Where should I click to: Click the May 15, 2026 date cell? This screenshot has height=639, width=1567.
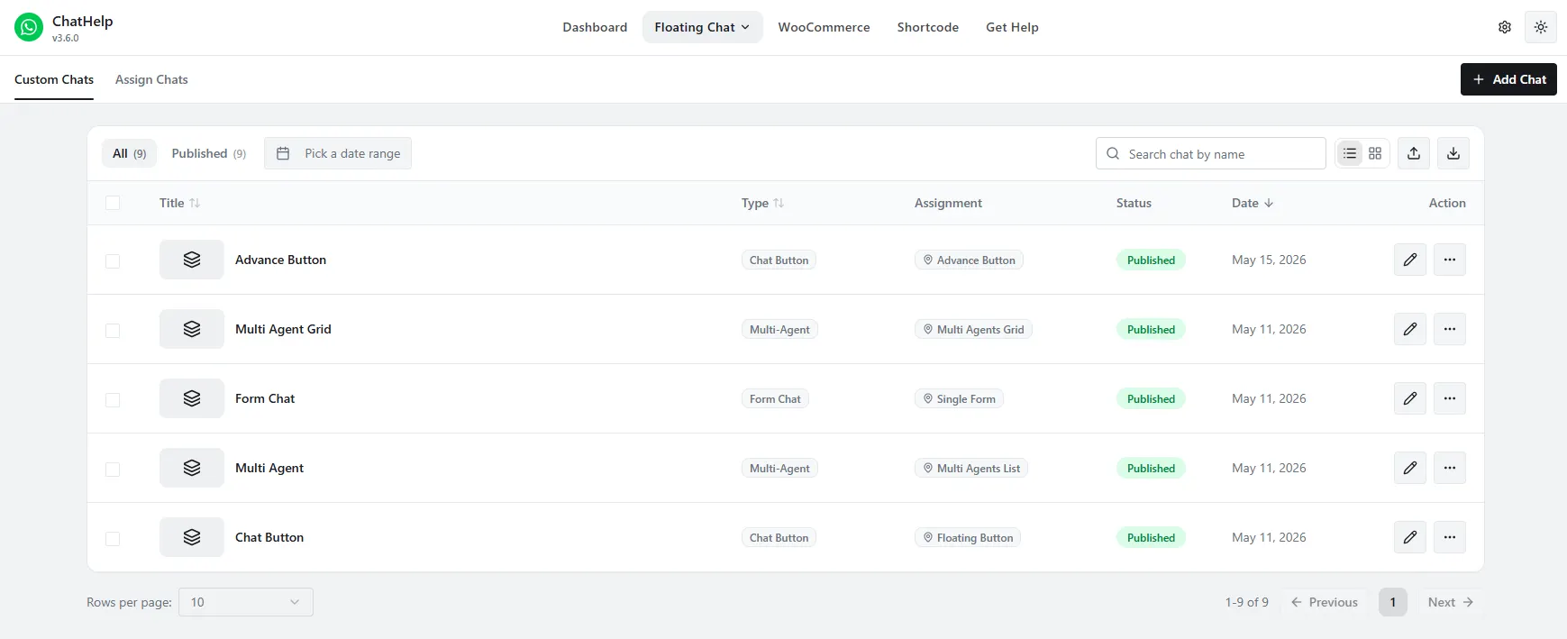[x=1269, y=260]
